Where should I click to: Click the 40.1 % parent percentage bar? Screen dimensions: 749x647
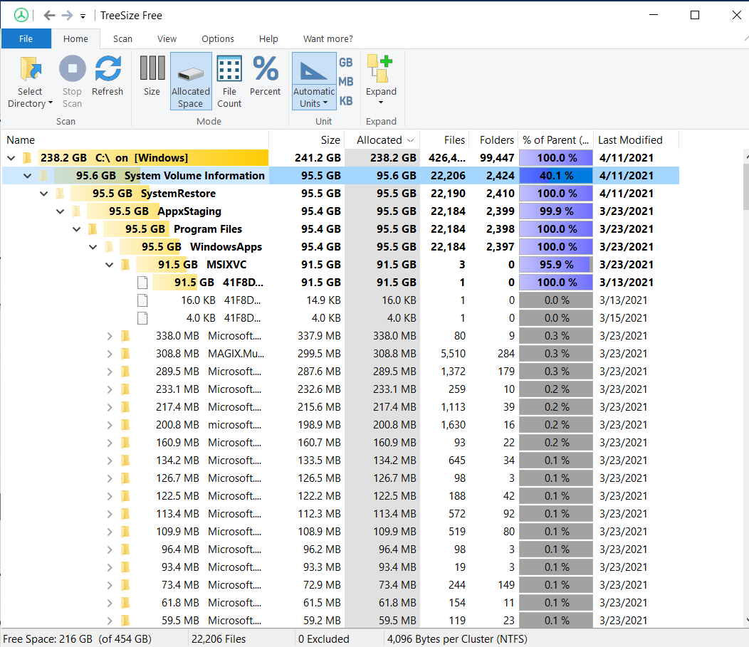[555, 176]
